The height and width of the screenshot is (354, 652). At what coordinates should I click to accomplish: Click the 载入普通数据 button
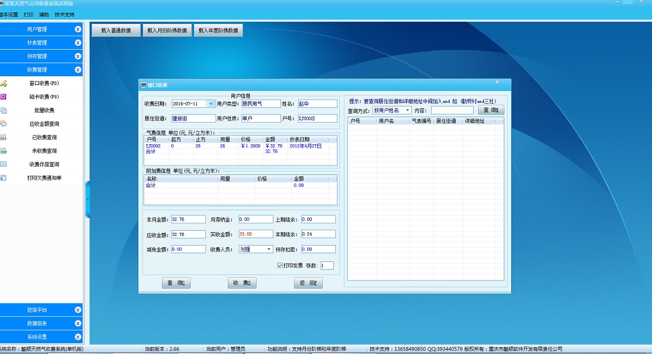[x=116, y=30]
